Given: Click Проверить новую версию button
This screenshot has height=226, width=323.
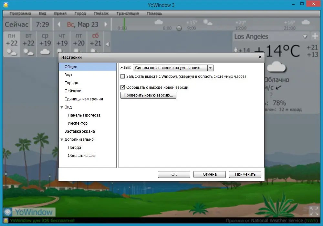Looking at the screenshot, I should coord(148,95).
